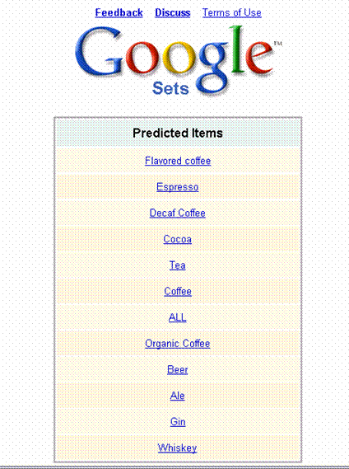Select the ALL link
349x469 pixels.
click(178, 317)
